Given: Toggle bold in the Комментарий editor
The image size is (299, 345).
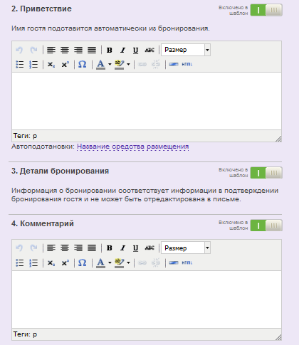Looking at the screenshot, I should [x=109, y=248].
